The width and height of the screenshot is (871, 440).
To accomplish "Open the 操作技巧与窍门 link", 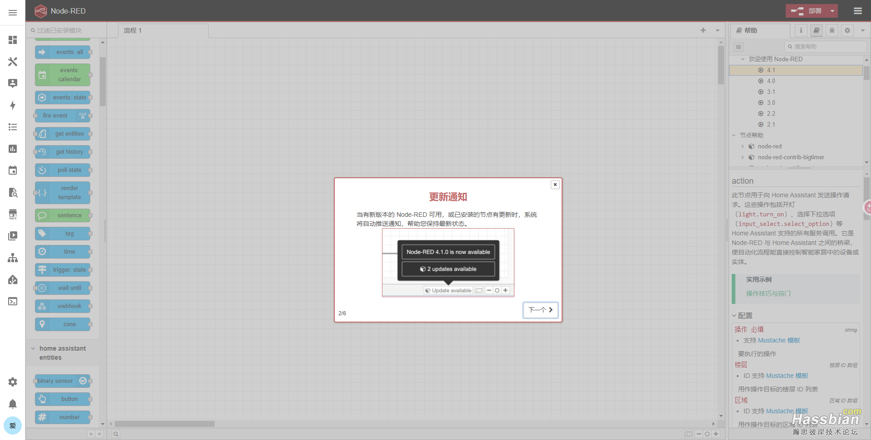I will [768, 293].
